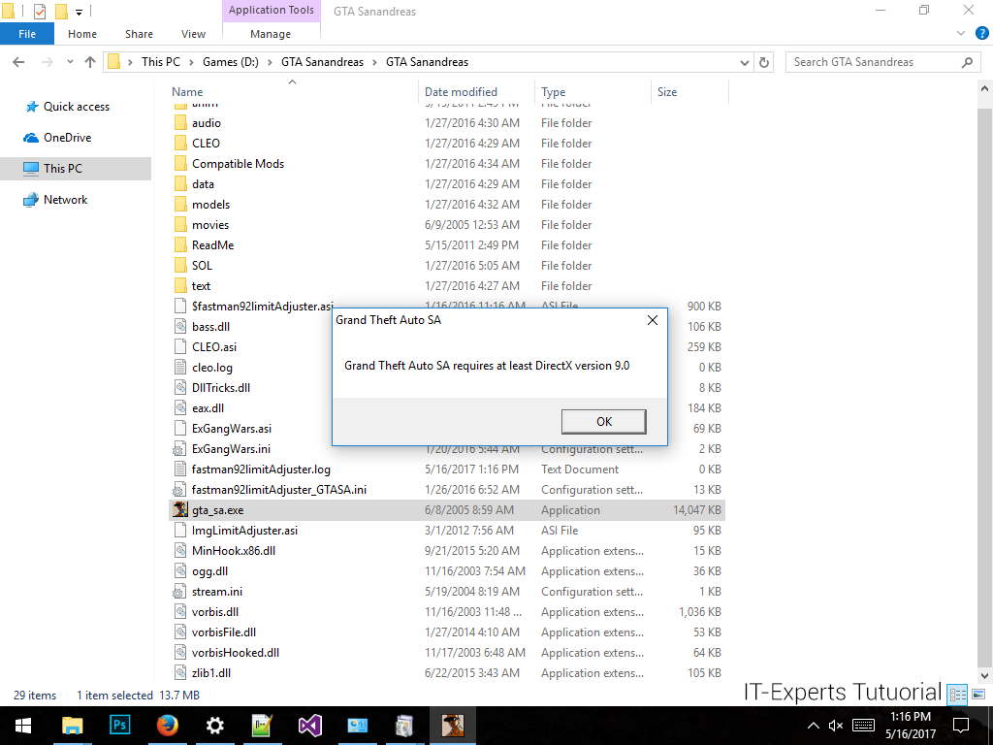Switch to the View ribbon tab
This screenshot has width=993, height=745.
coord(193,34)
